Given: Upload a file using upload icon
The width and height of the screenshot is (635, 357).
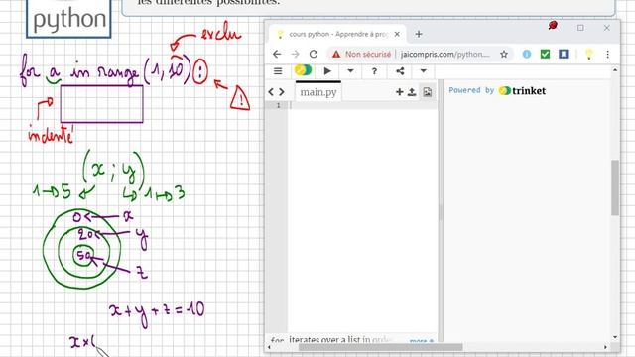Looking at the screenshot, I should click(412, 92).
